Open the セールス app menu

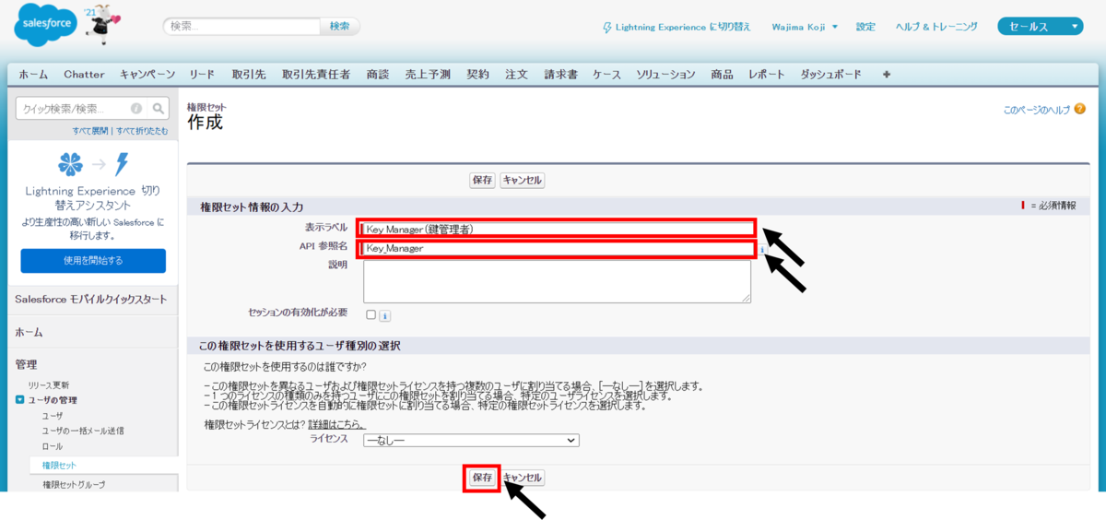[x=1040, y=27]
